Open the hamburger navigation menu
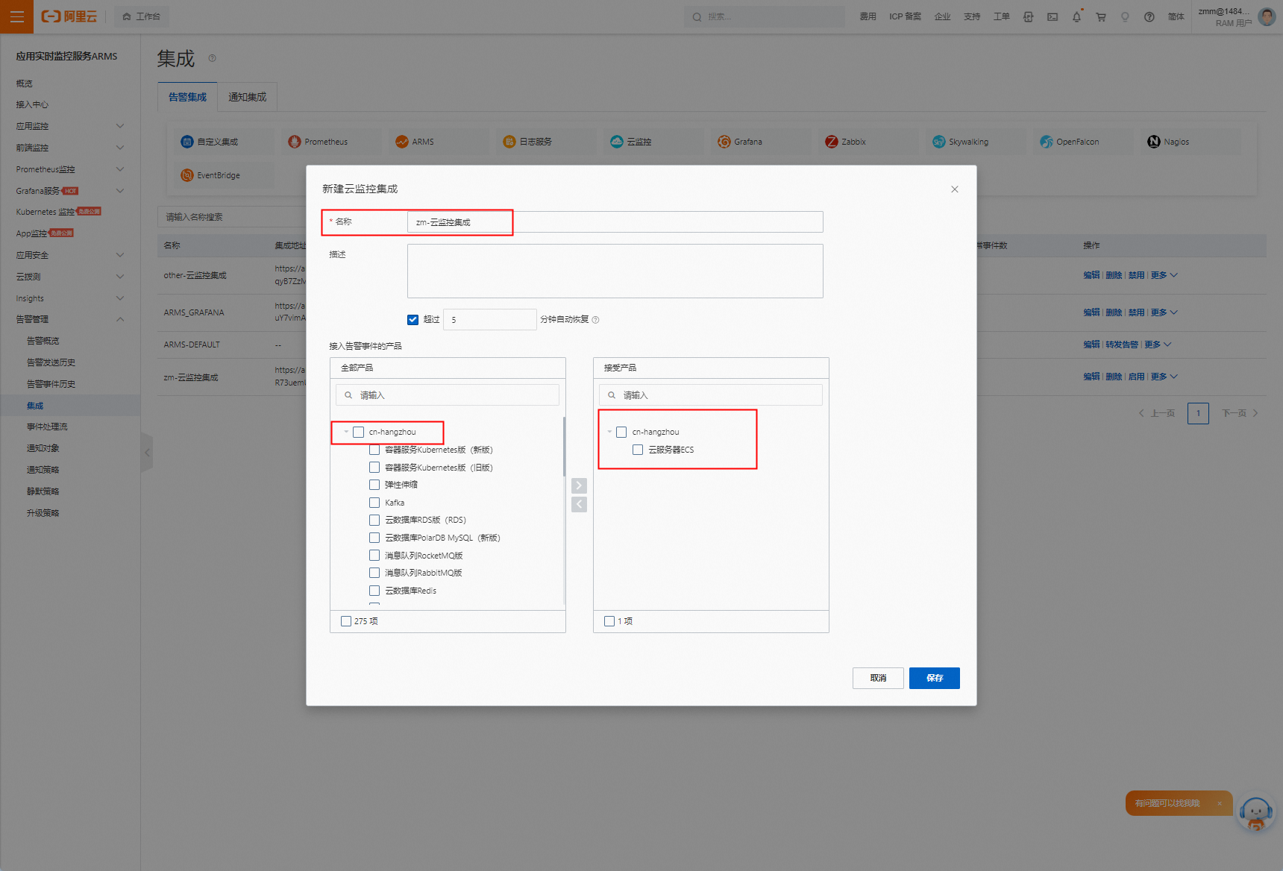Screen dimensions: 1283x871 click(16, 16)
